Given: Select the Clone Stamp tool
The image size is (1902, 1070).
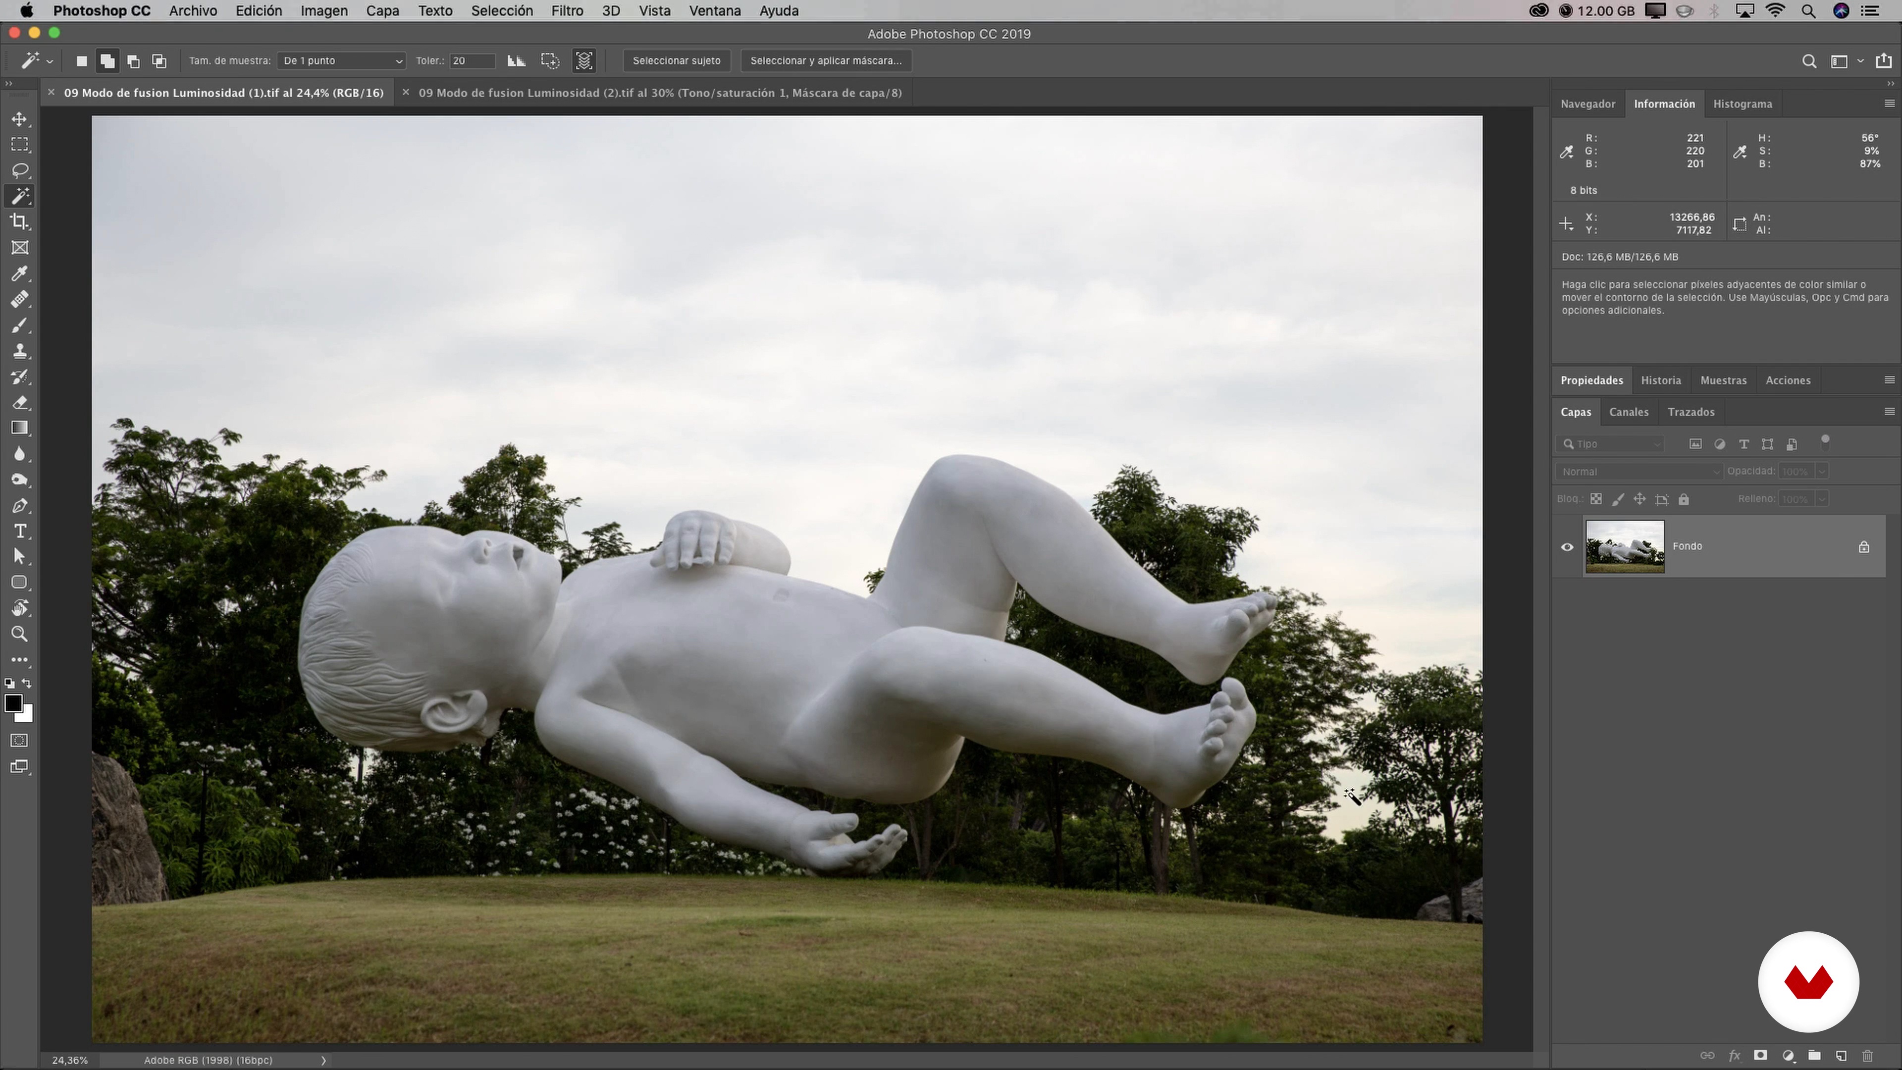Looking at the screenshot, I should (x=20, y=352).
